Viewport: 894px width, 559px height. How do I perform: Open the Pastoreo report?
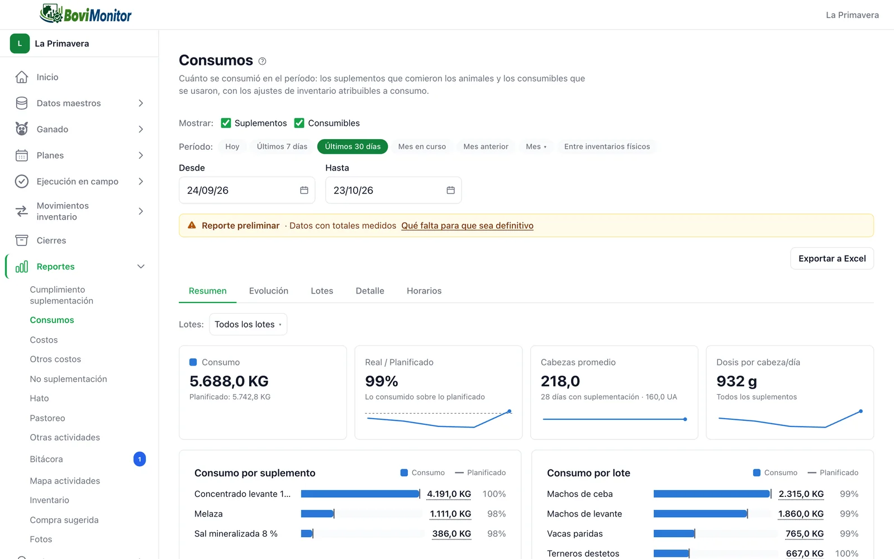47,418
